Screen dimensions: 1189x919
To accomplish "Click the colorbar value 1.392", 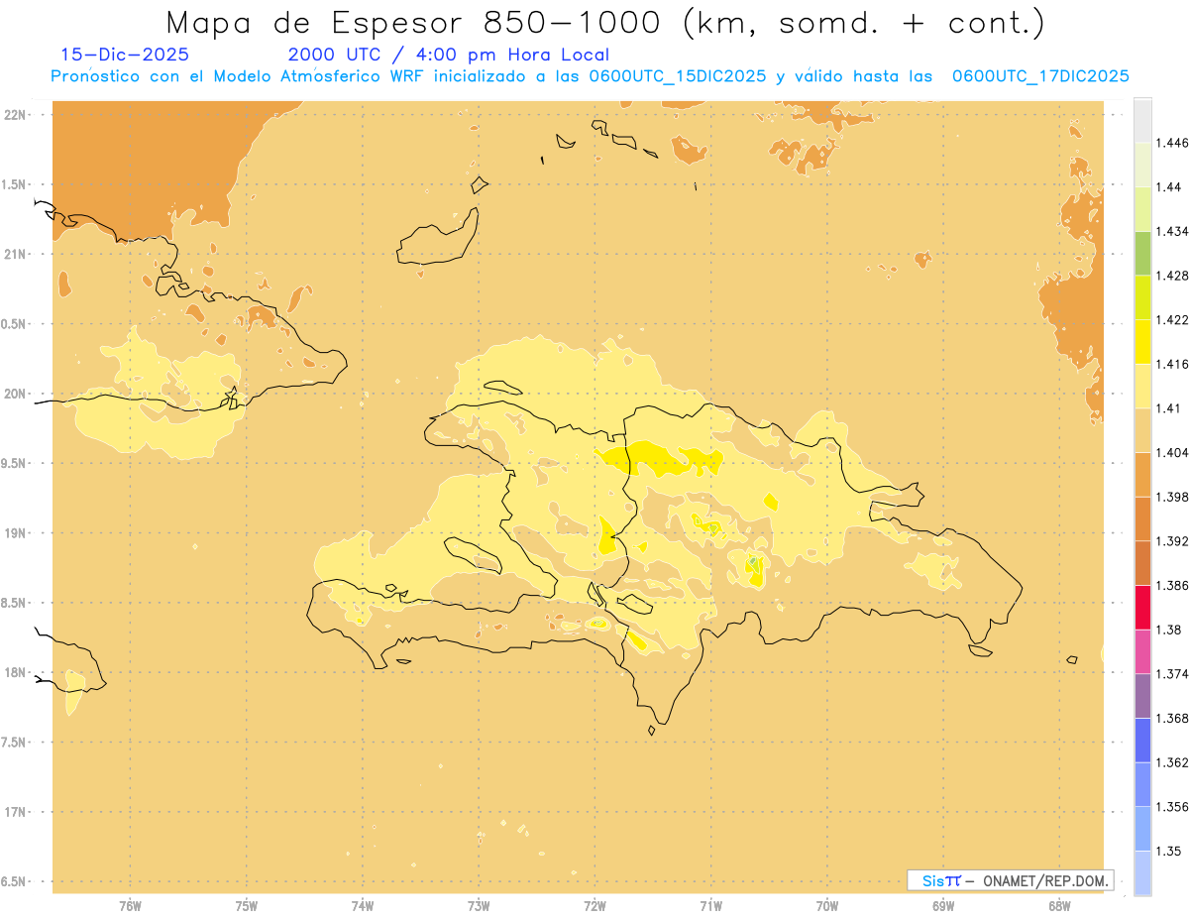I will point(1173,541).
